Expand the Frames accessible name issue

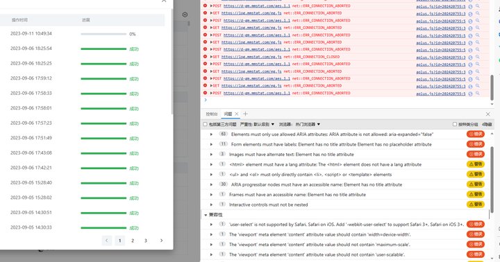211,195
